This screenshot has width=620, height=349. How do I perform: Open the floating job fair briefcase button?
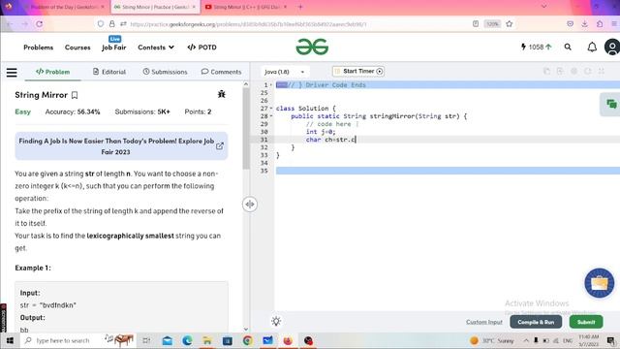(x=599, y=283)
